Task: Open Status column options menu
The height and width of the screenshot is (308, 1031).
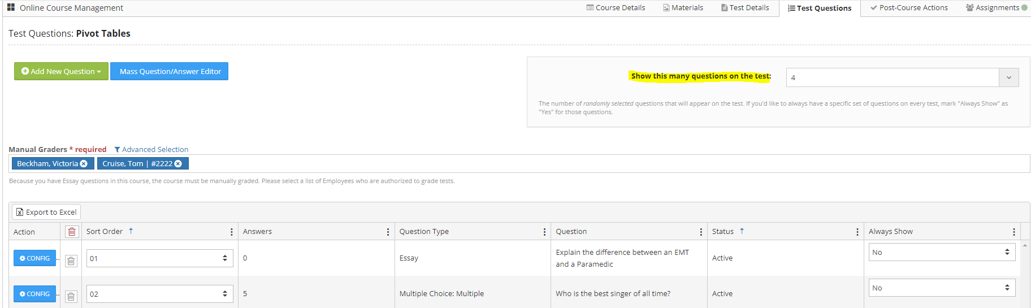Action: click(x=857, y=232)
